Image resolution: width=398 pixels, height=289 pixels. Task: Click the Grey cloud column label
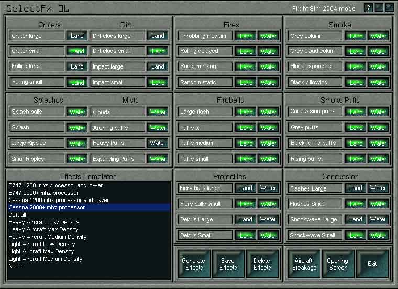pyautogui.click(x=315, y=51)
